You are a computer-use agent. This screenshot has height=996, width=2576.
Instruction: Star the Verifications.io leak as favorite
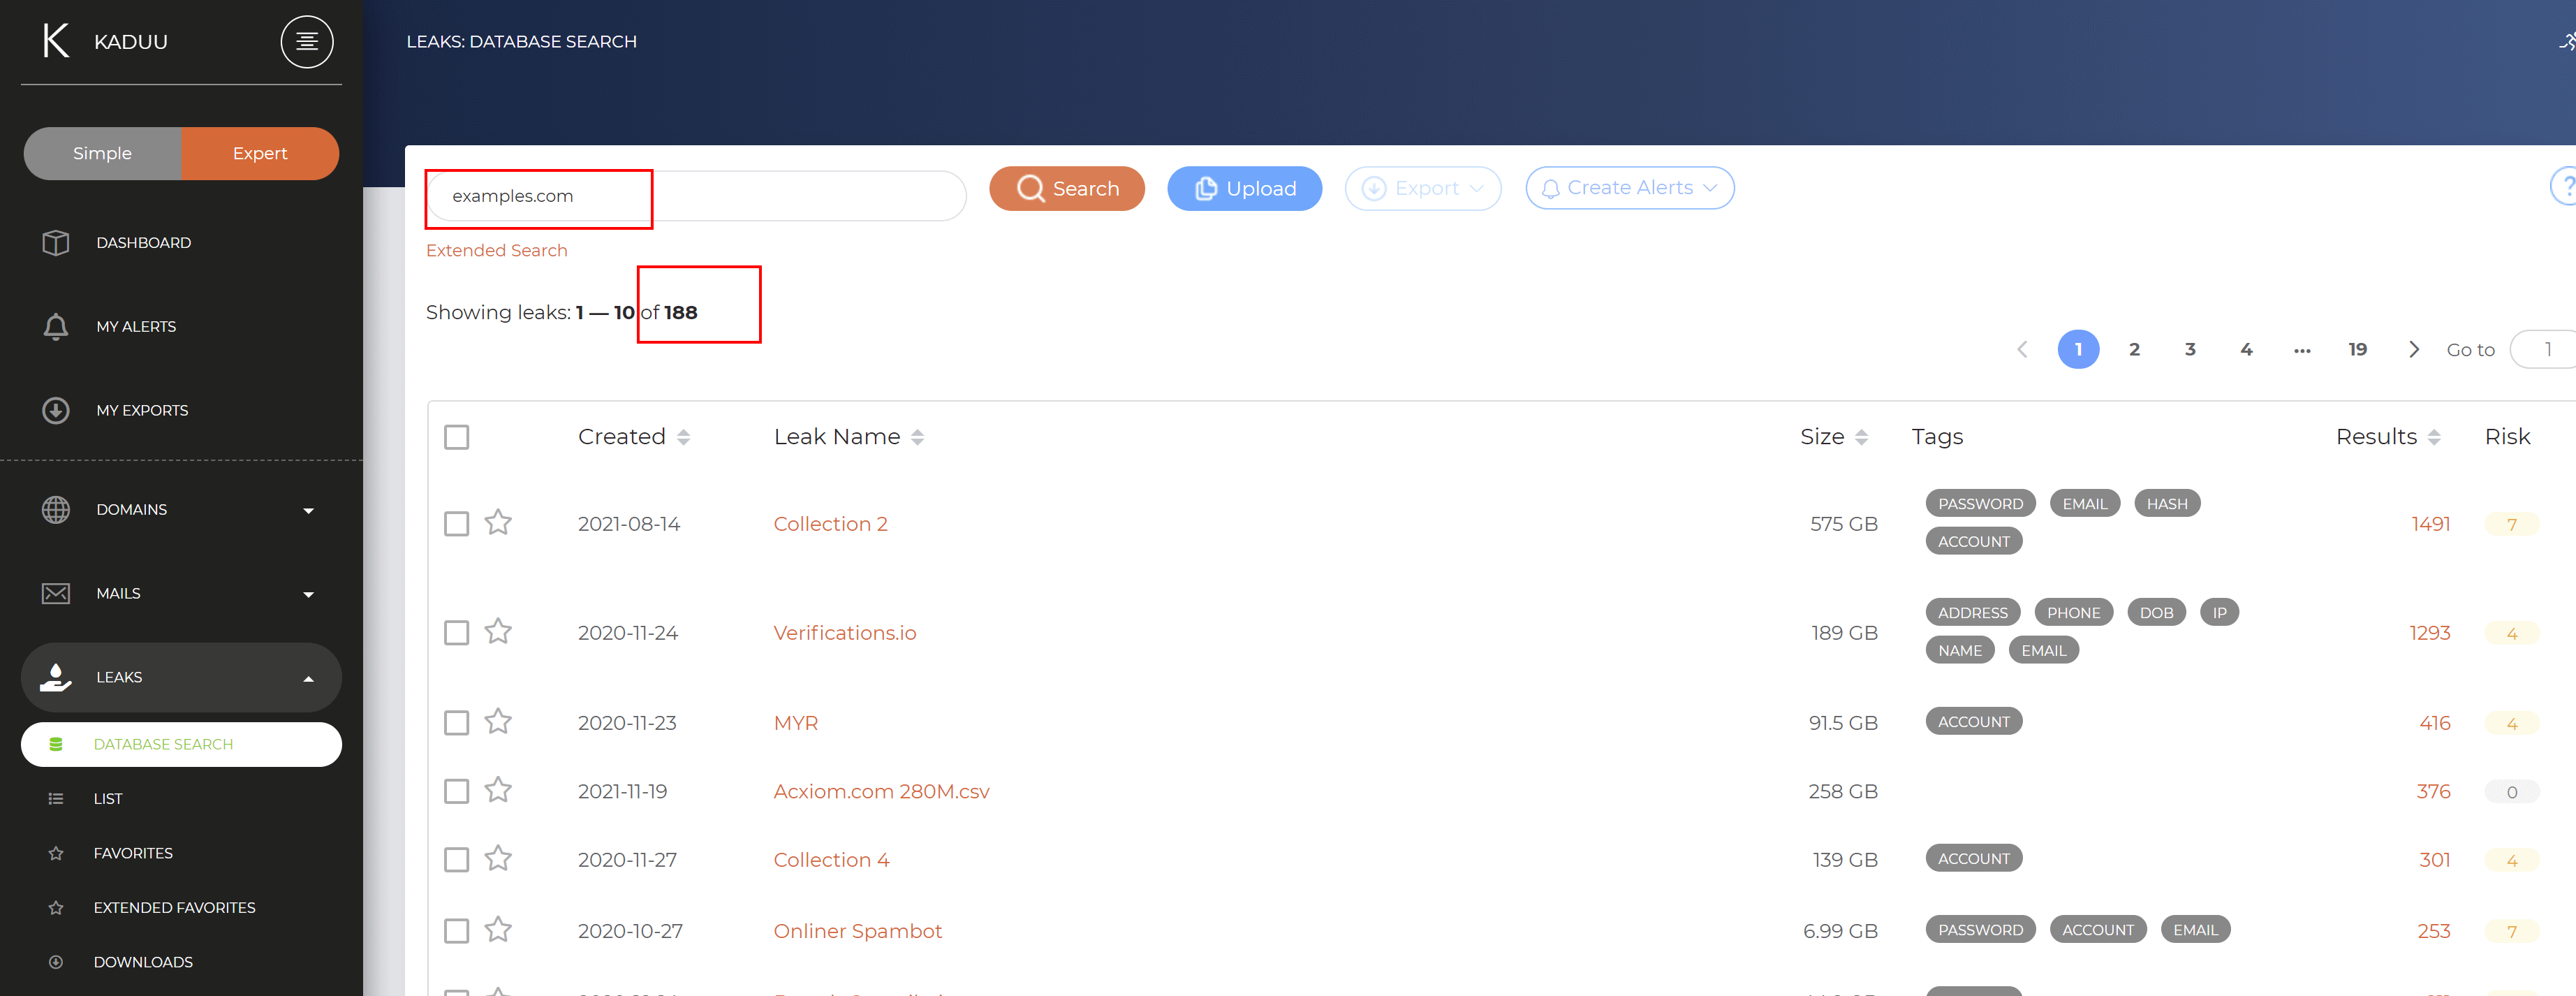498,631
